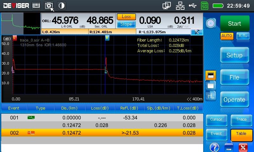The width and height of the screenshot is (254, 152).
Task: Open the on-screen keyboard icon
Action: (x=36, y=5)
